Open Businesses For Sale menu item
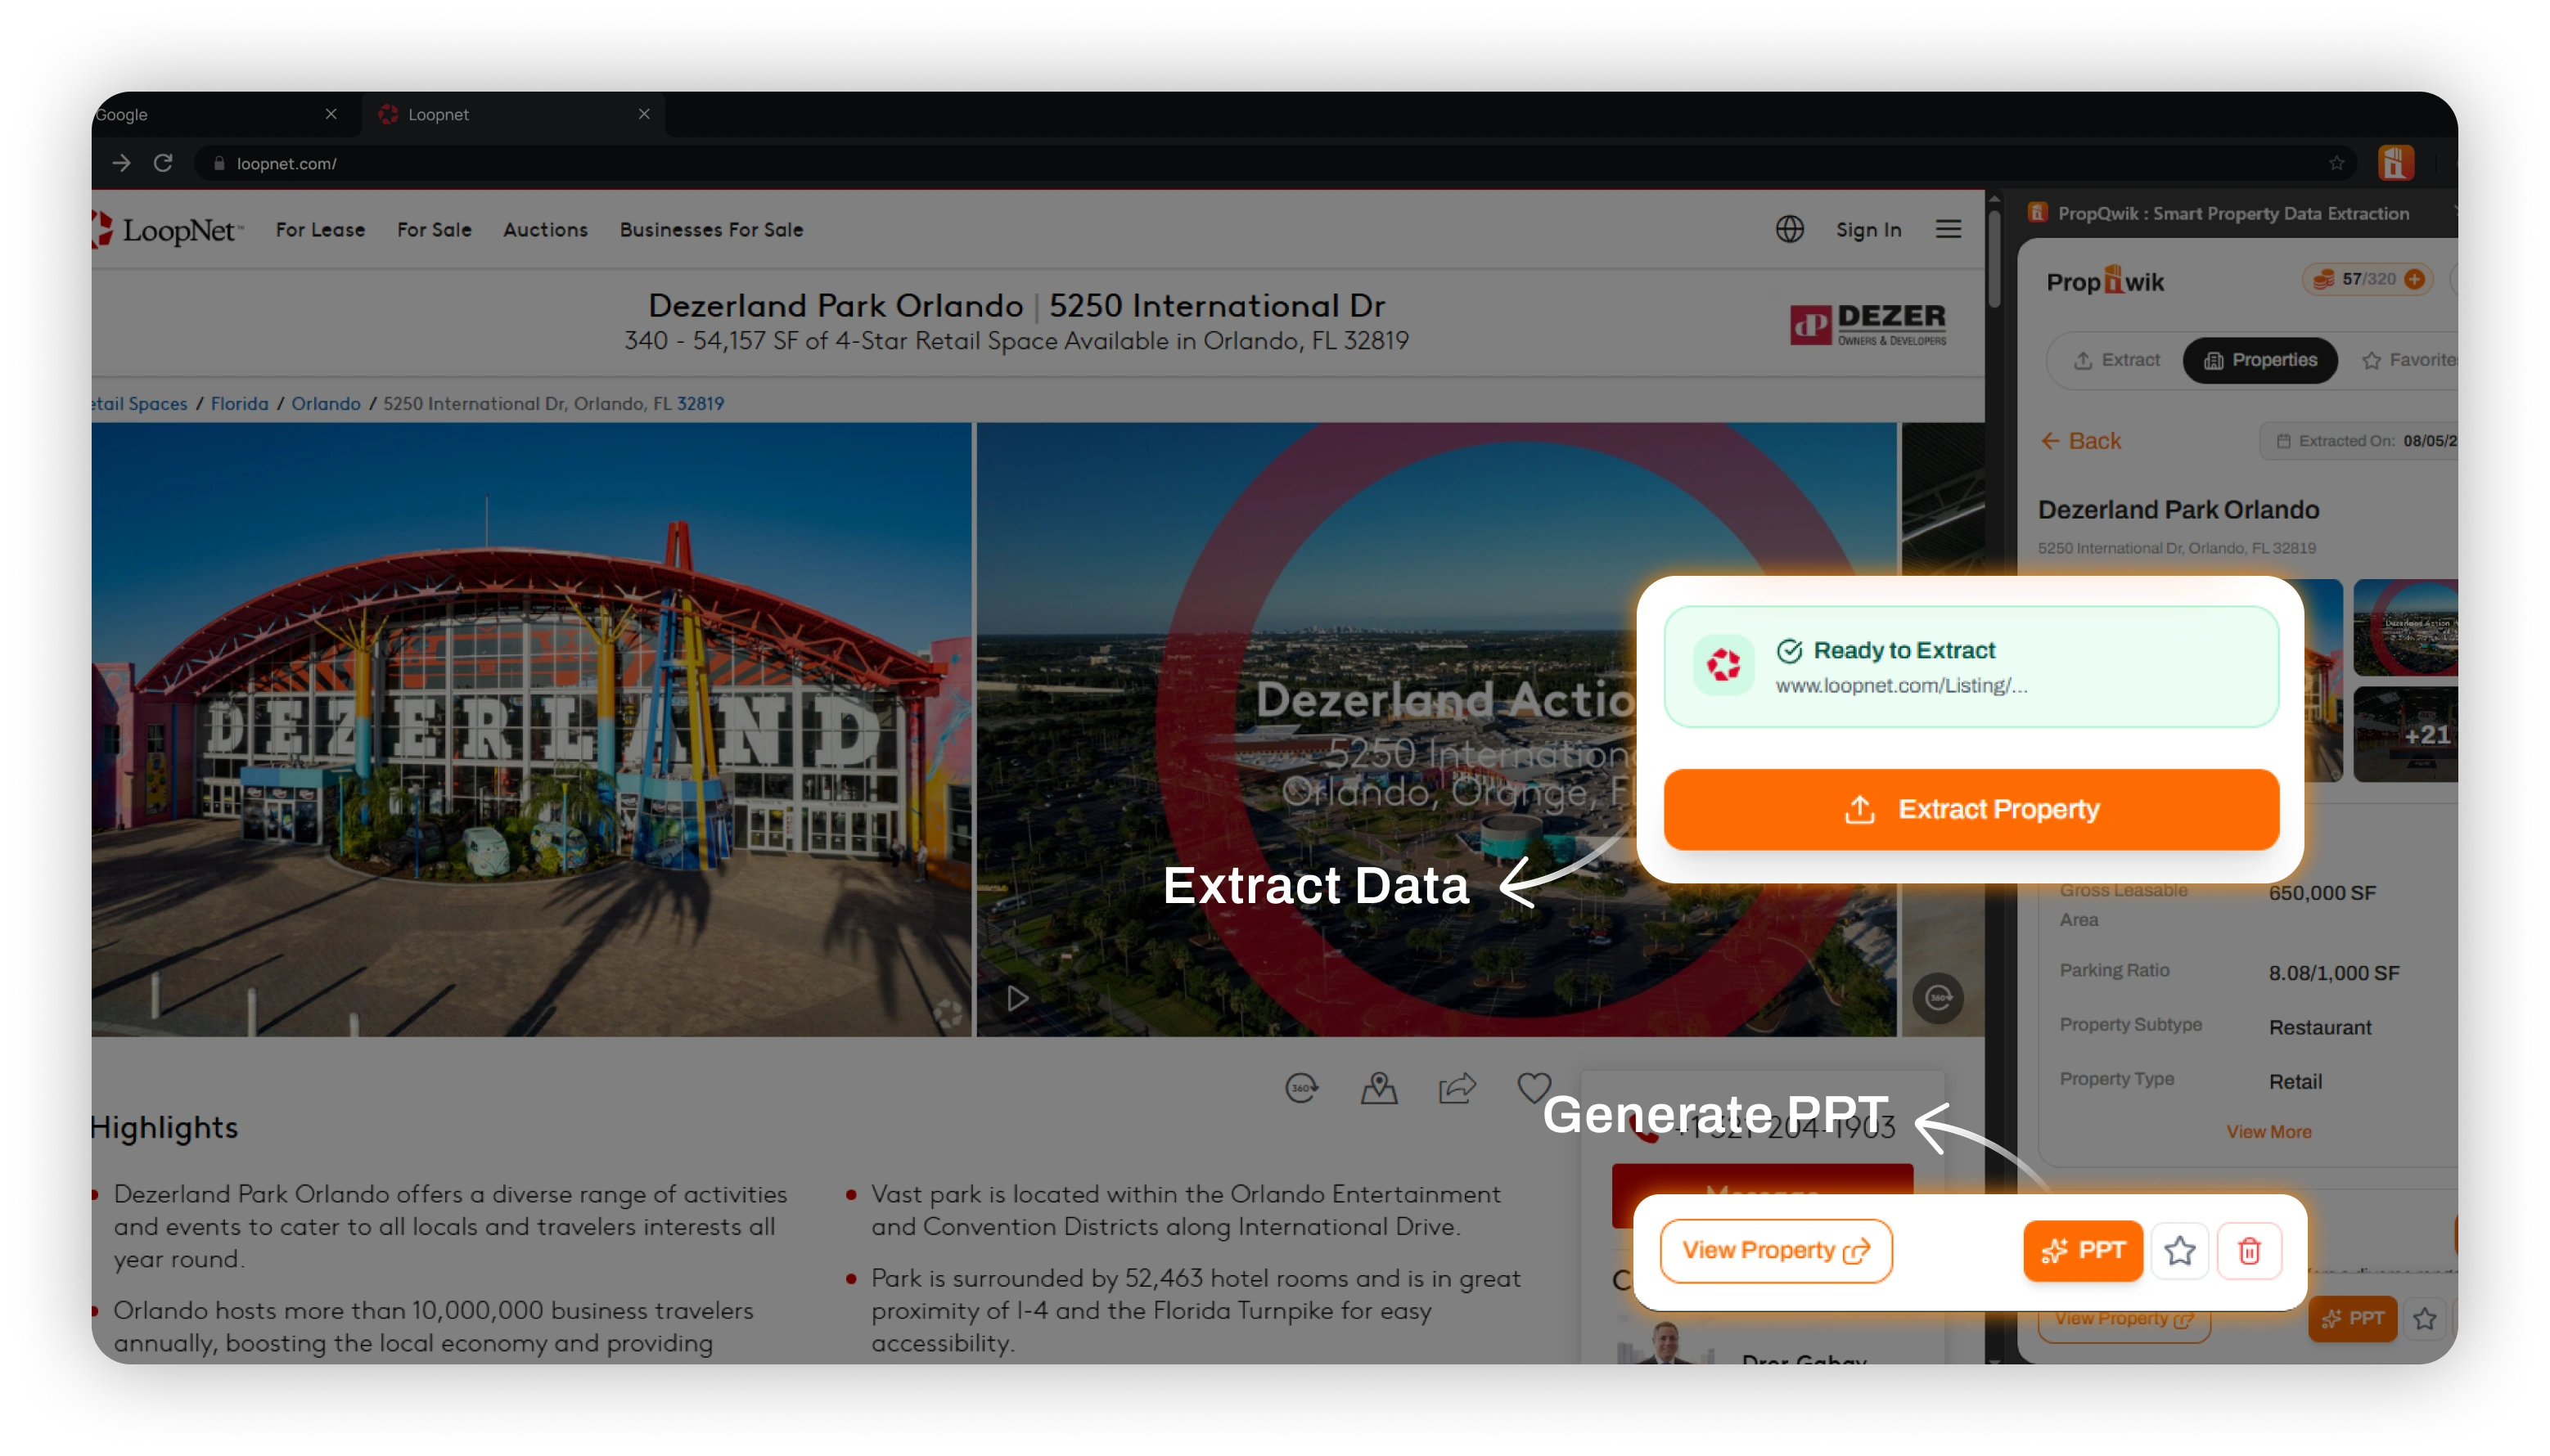Viewport: 2550px width, 1456px height. pos(710,230)
